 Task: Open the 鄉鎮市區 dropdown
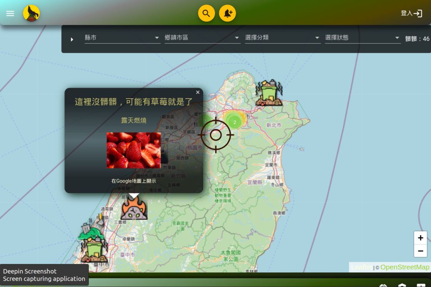tap(202, 38)
